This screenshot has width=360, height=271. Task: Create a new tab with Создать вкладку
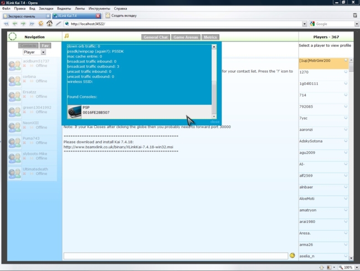point(121,15)
